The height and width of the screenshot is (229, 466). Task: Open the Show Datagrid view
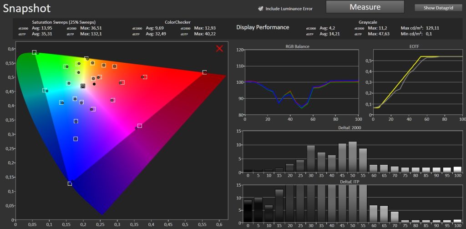(438, 8)
